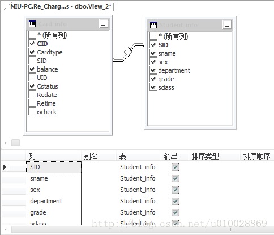Viewport: 274px width, 235px height.
Task: Uncheck Cstatus in Card_info
Action: pos(32,86)
